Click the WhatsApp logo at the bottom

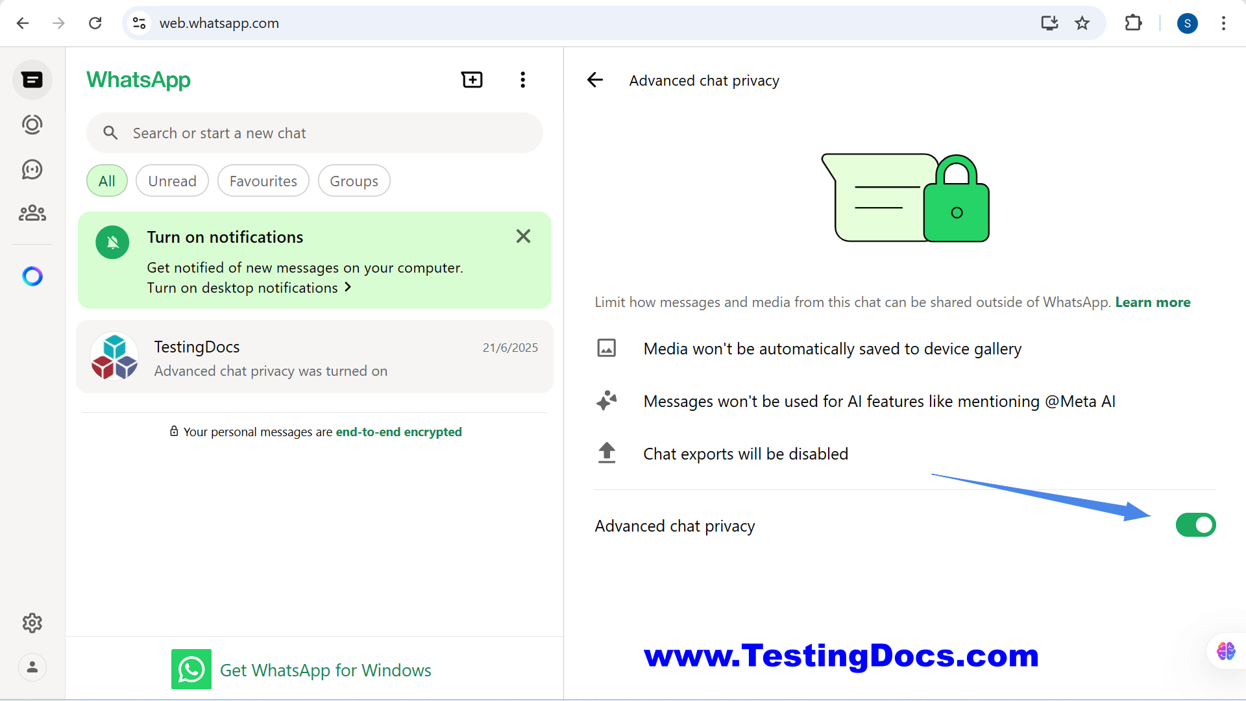[191, 669]
